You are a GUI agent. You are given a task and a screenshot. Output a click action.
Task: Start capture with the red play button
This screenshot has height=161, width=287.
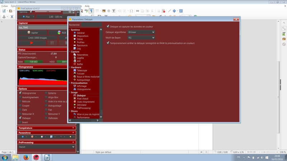pos(32,43)
